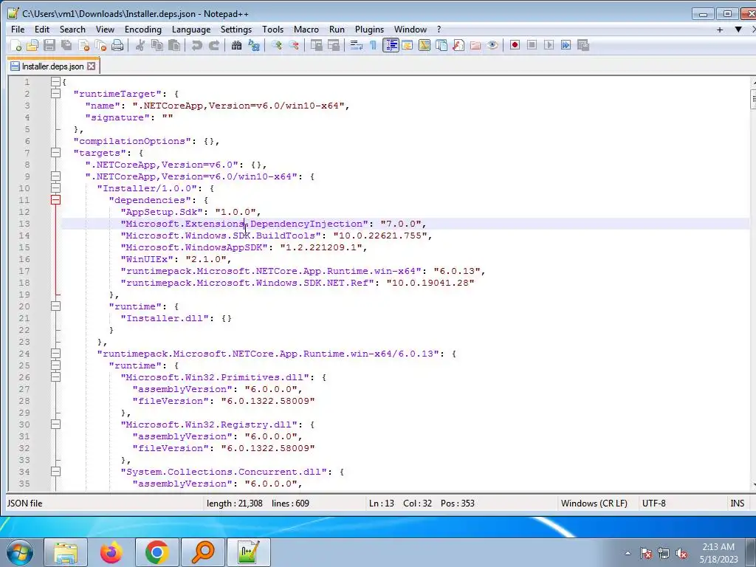The width and height of the screenshot is (756, 567).
Task: Open the Encoding menu
Action: point(143,30)
